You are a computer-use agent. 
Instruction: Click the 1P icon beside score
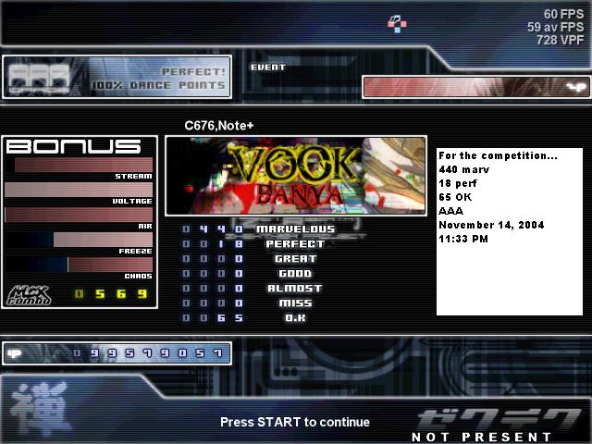[x=15, y=353]
